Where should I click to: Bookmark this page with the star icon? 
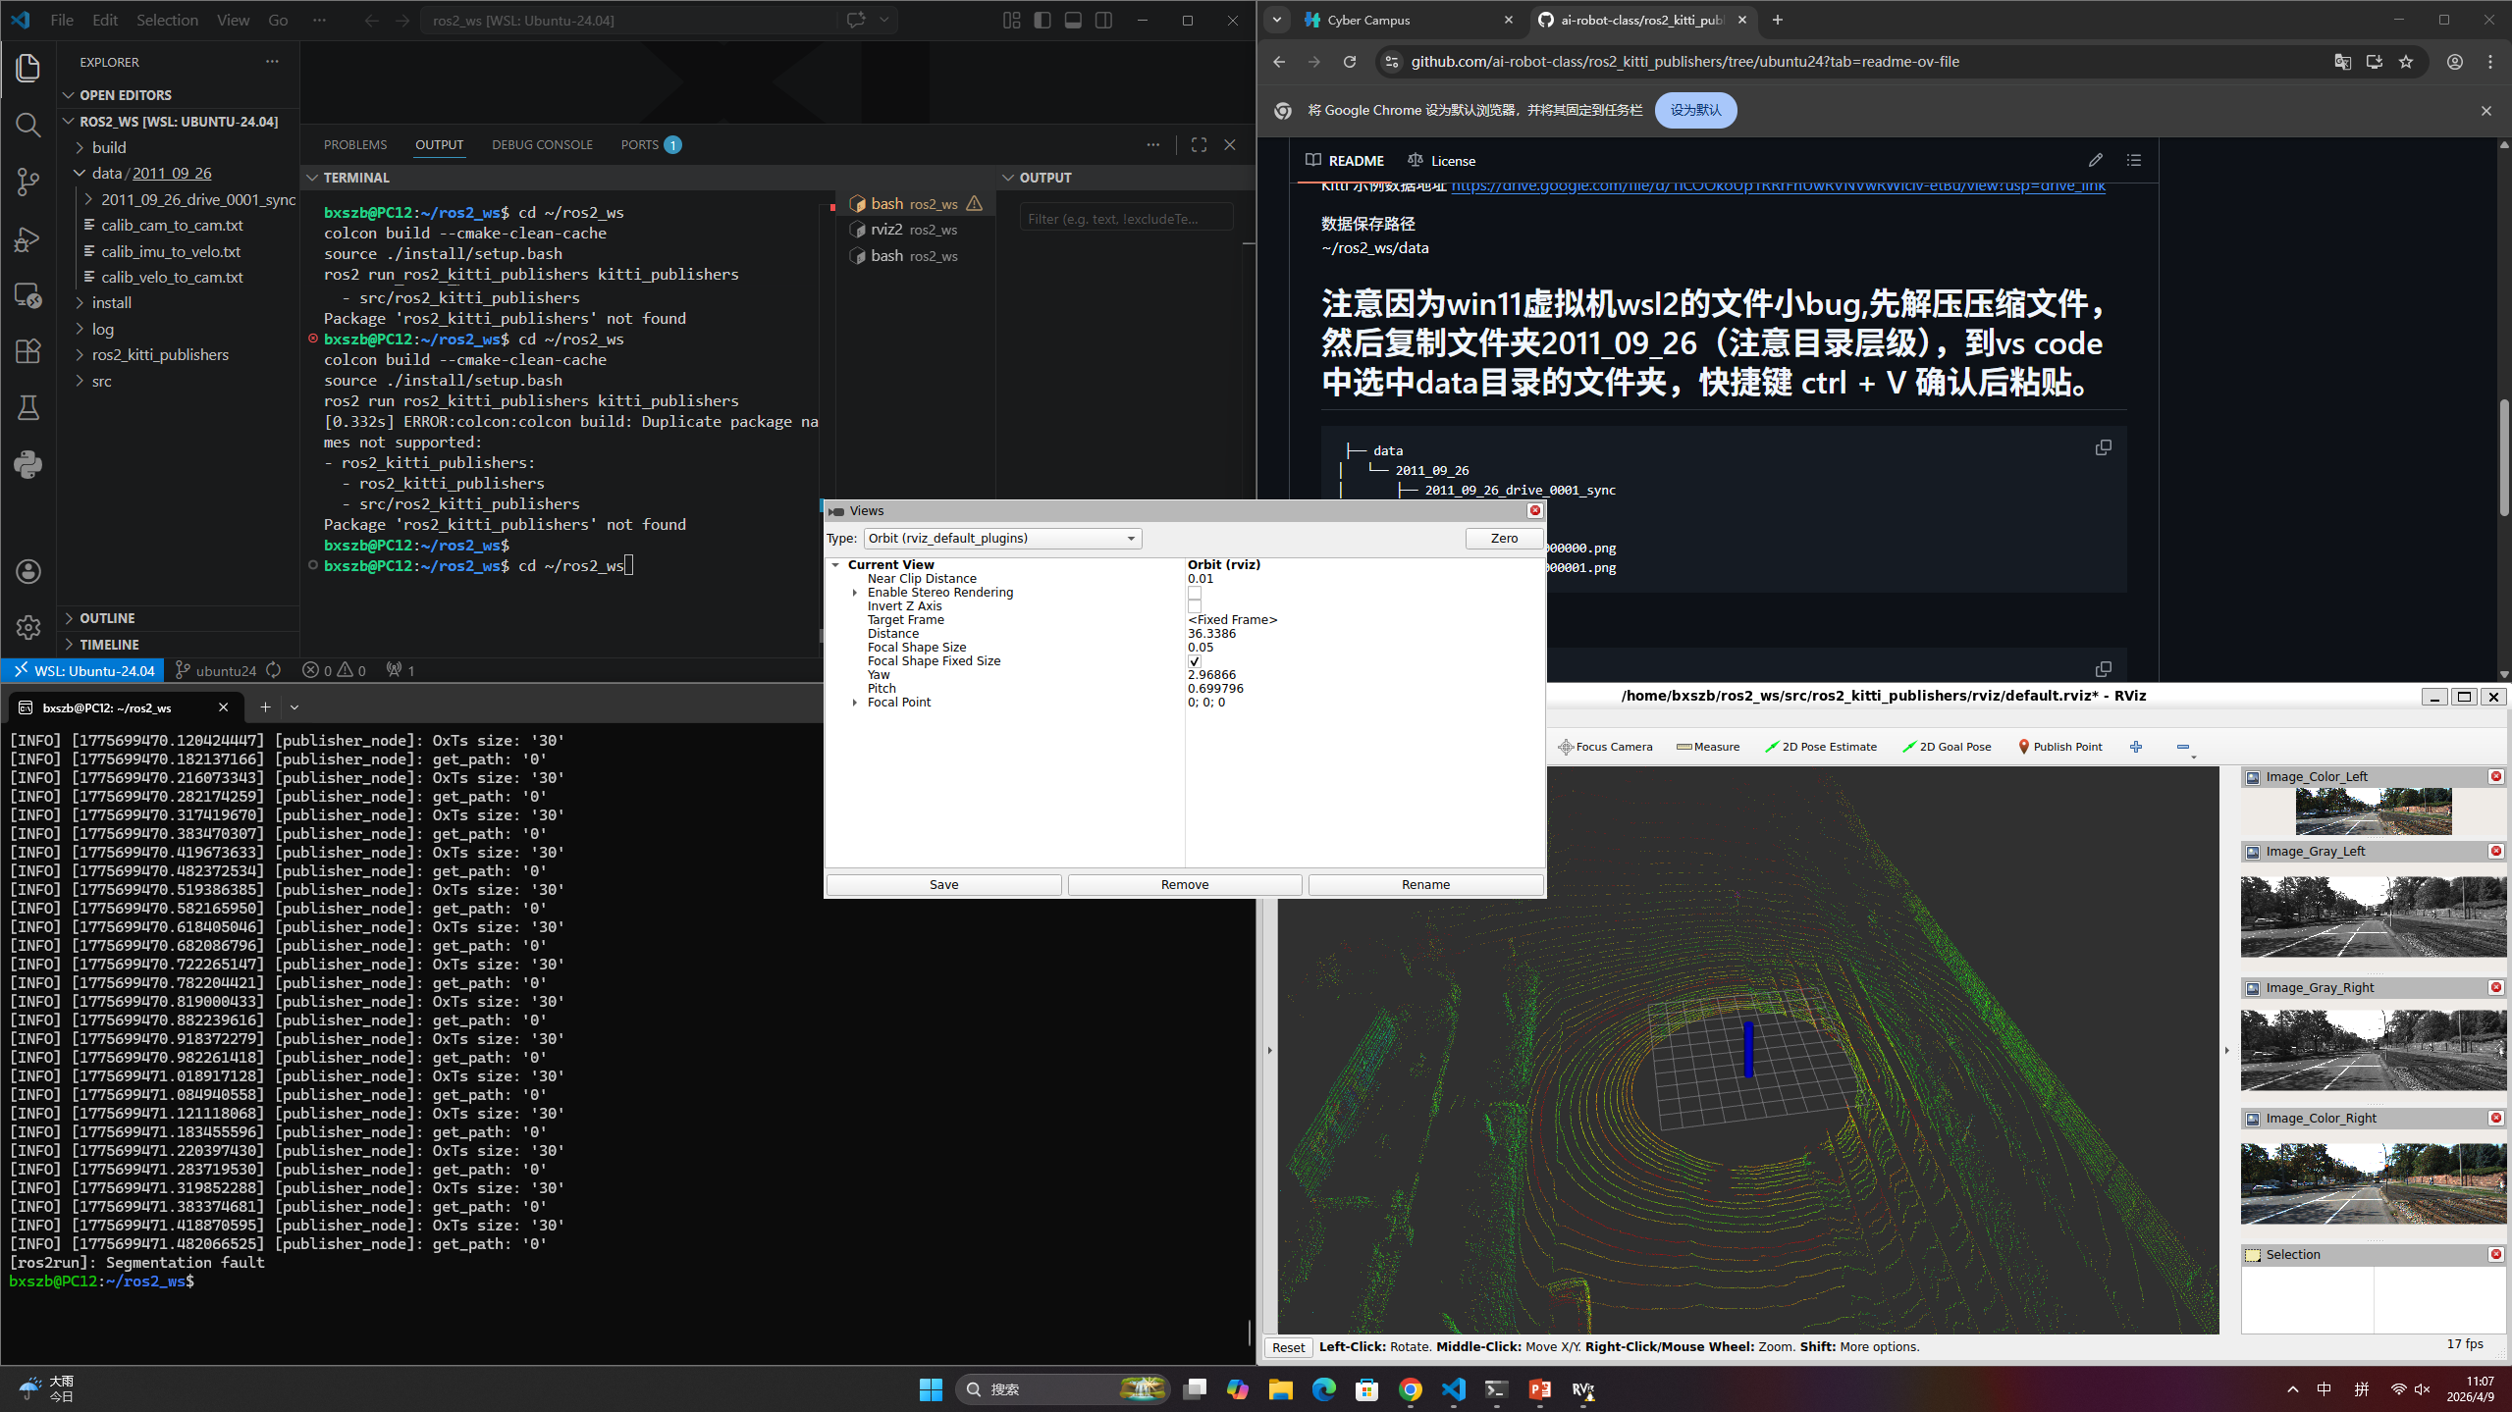click(x=2406, y=62)
